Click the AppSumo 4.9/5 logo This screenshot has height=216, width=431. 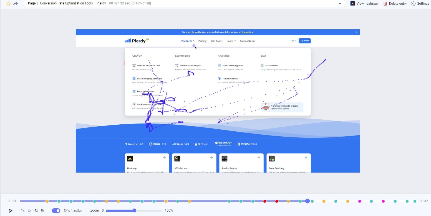[181, 144]
